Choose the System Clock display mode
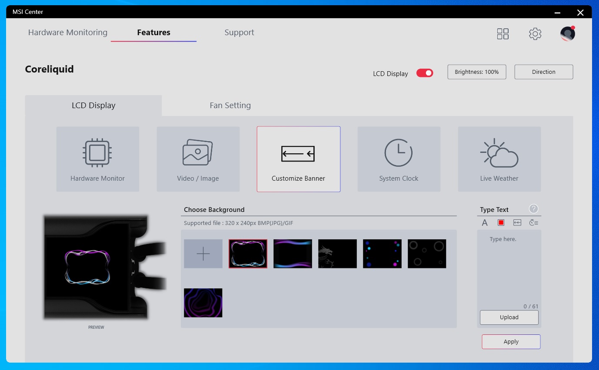Viewport: 599px width, 370px height. (x=399, y=159)
